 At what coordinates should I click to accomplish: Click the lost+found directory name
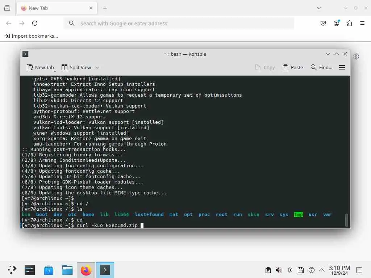click(x=149, y=215)
